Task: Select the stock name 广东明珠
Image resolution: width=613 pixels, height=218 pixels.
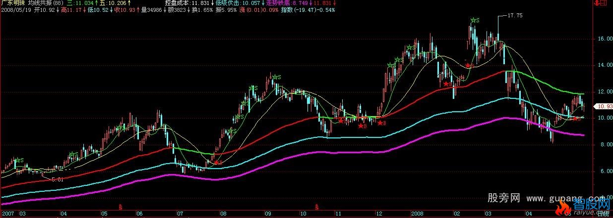Action: click(x=12, y=3)
